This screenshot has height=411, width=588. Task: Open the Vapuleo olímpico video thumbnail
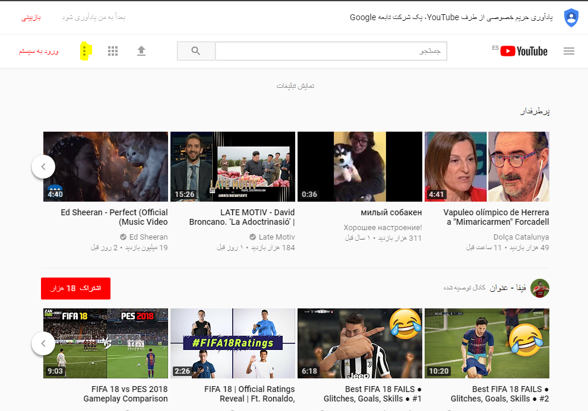[487, 167]
